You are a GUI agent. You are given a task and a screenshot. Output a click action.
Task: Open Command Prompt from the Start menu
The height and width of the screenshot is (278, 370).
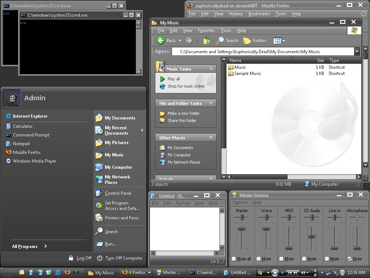coord(27,135)
